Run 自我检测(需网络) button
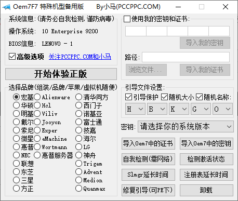238x201 pixels. [x=148, y=159]
